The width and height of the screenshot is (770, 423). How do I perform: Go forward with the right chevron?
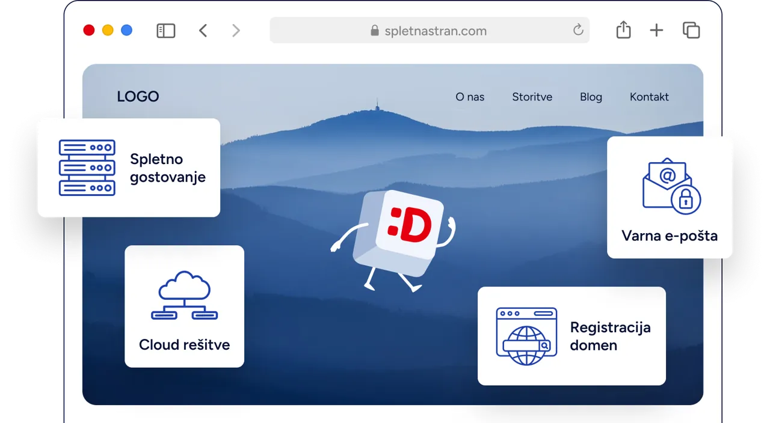pyautogui.click(x=236, y=31)
